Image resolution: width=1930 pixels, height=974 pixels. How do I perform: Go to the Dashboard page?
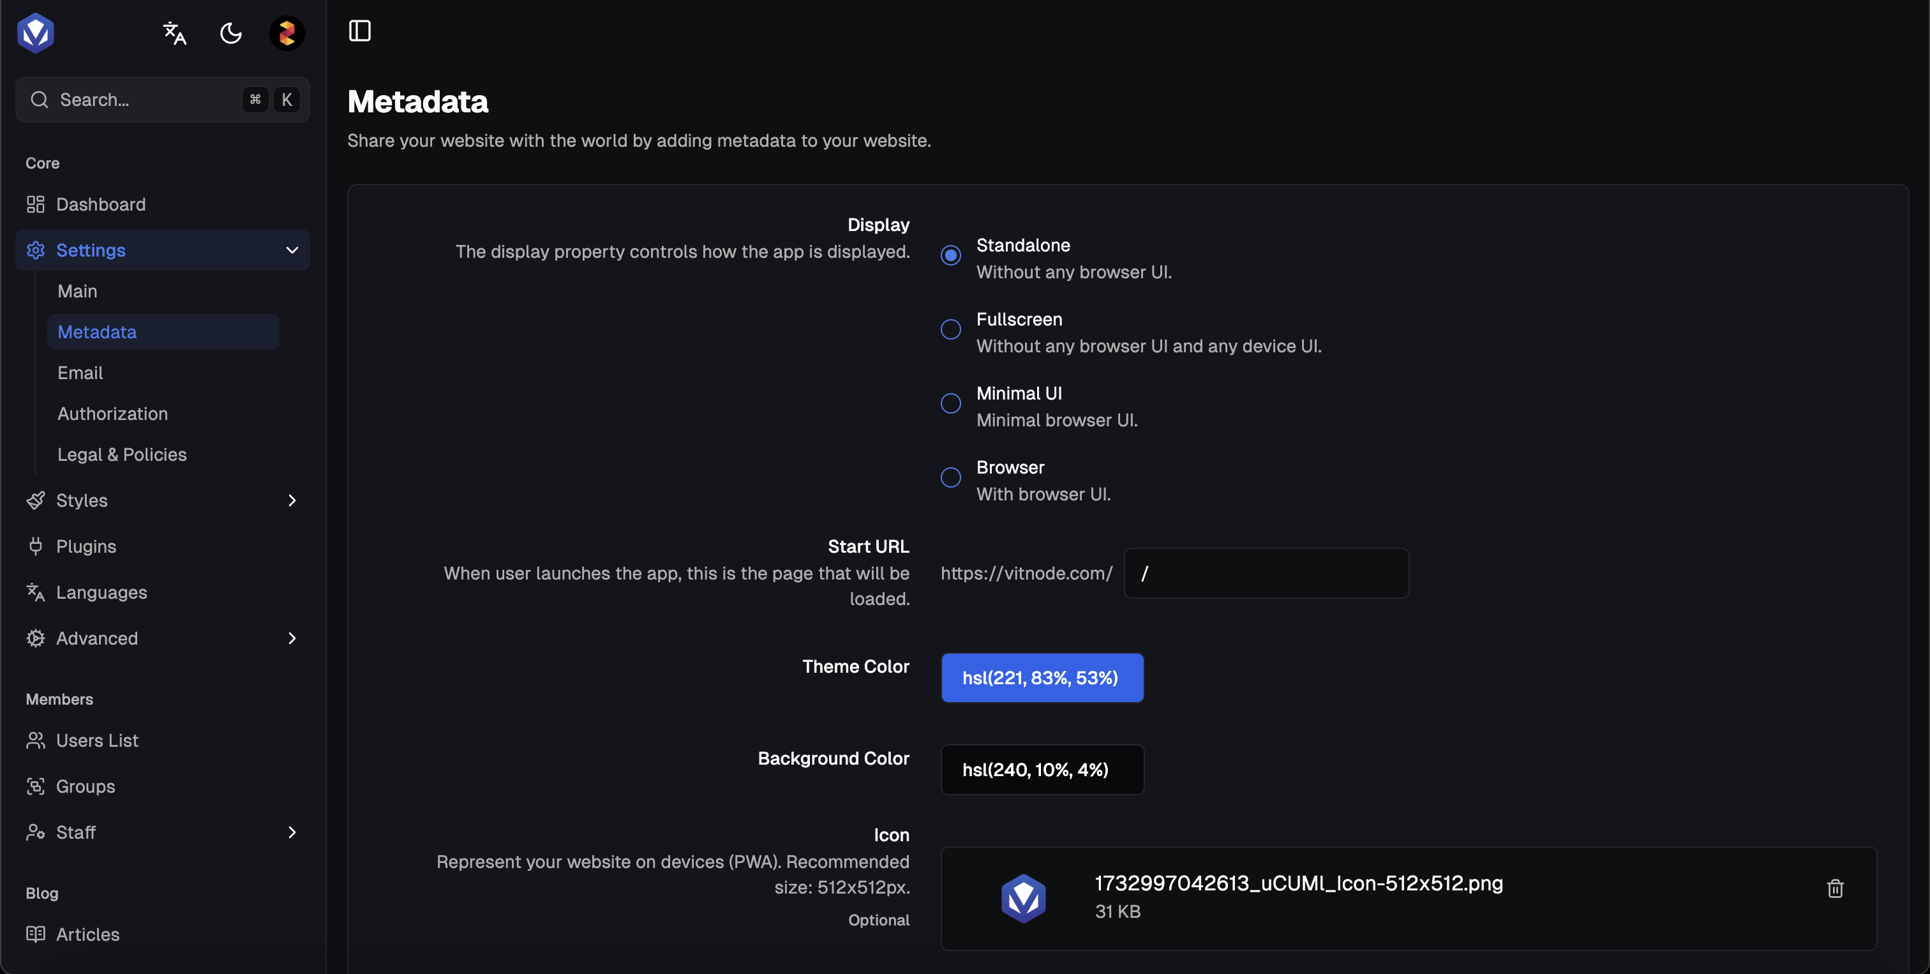click(x=163, y=204)
